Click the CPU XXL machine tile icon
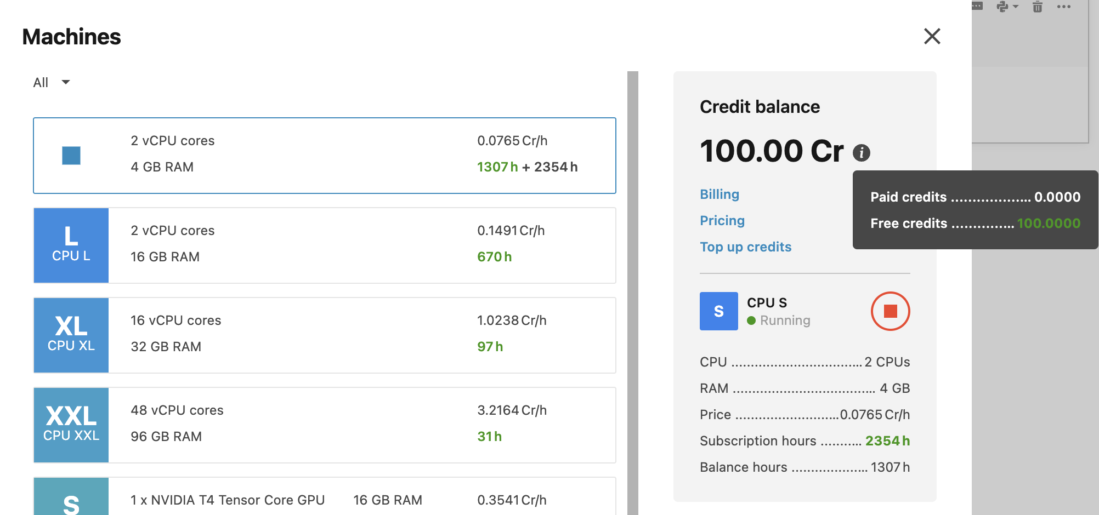The image size is (1099, 515). point(71,425)
